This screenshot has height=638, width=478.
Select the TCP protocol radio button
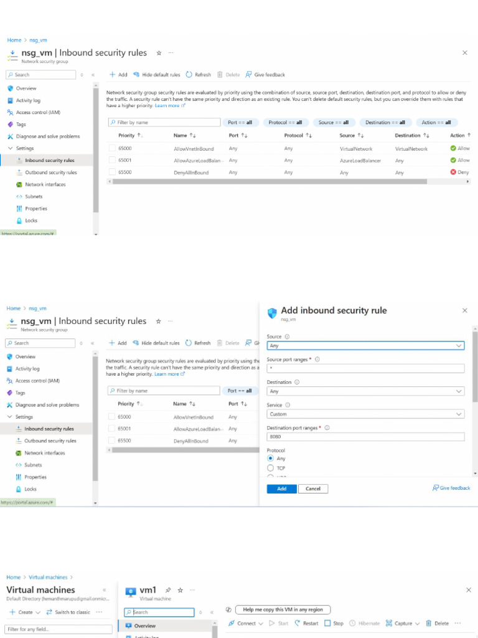[270, 468]
